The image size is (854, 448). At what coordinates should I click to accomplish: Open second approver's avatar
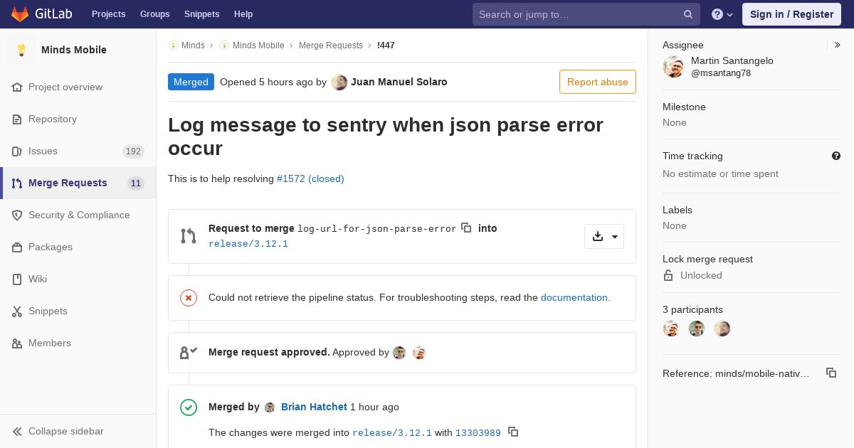(x=419, y=353)
